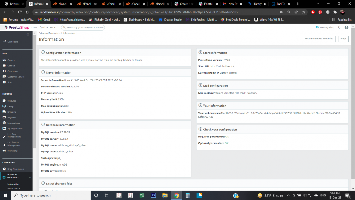Click the Google Chrome taskbar icon

coord(176,195)
